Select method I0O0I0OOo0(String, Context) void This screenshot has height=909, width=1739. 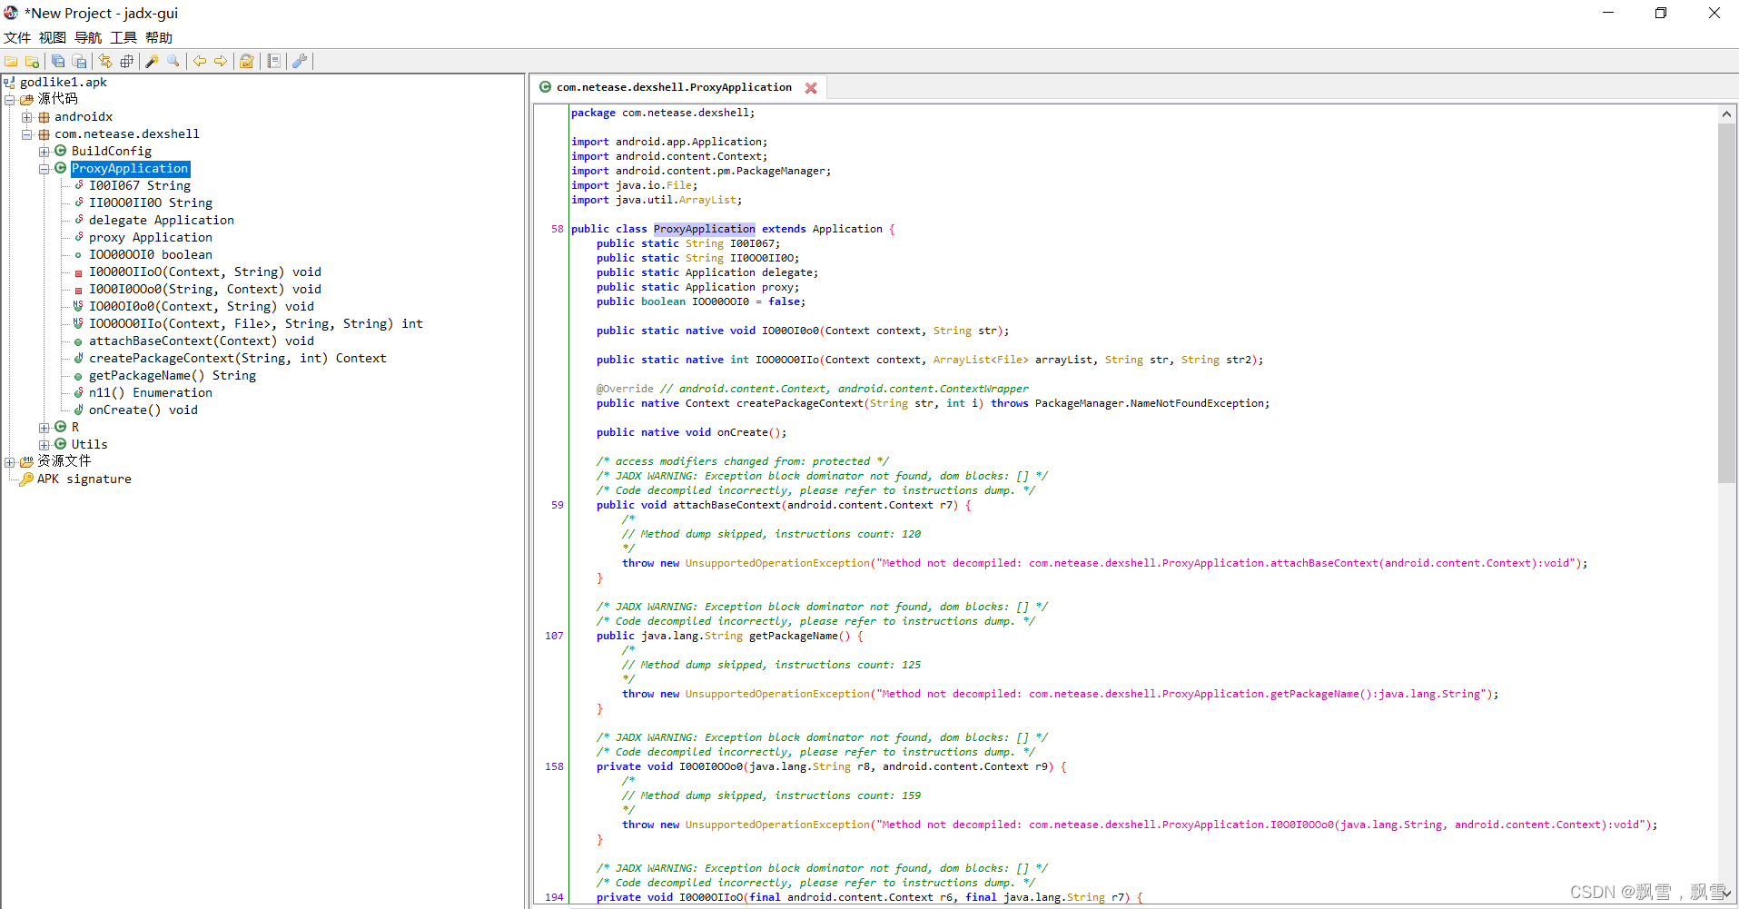[x=205, y=290]
